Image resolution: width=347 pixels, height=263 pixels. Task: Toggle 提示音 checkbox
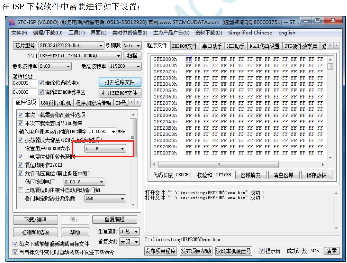262,251
